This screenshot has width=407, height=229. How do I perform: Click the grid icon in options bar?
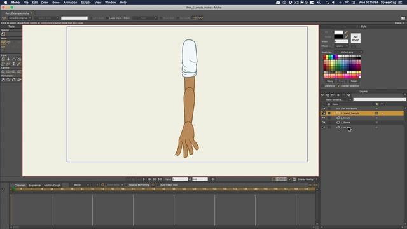click(x=194, y=18)
